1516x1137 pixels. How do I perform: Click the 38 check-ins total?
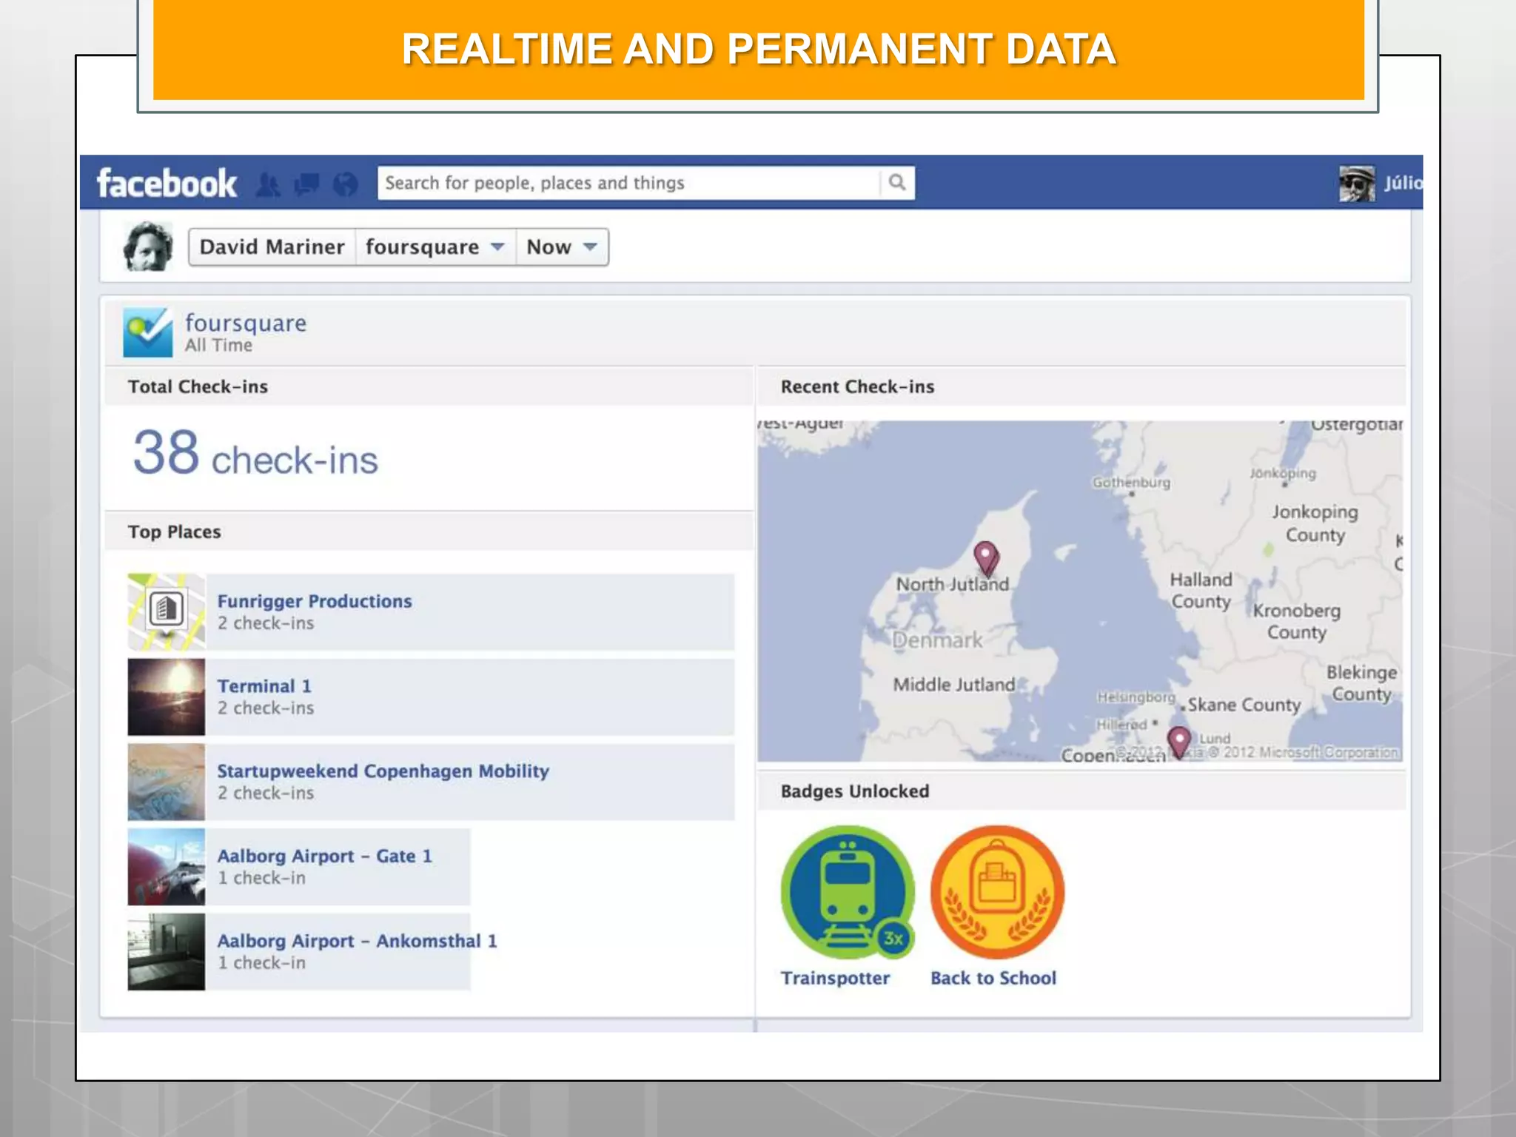coord(255,454)
